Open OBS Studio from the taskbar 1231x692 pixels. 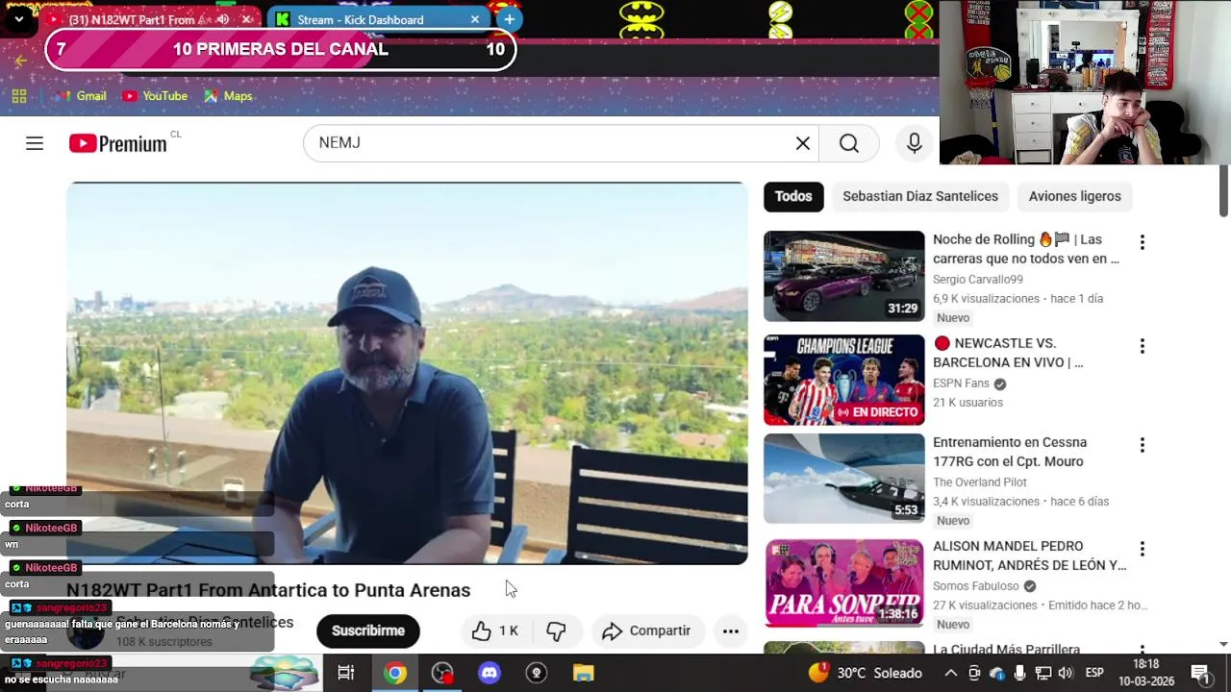pos(441,673)
